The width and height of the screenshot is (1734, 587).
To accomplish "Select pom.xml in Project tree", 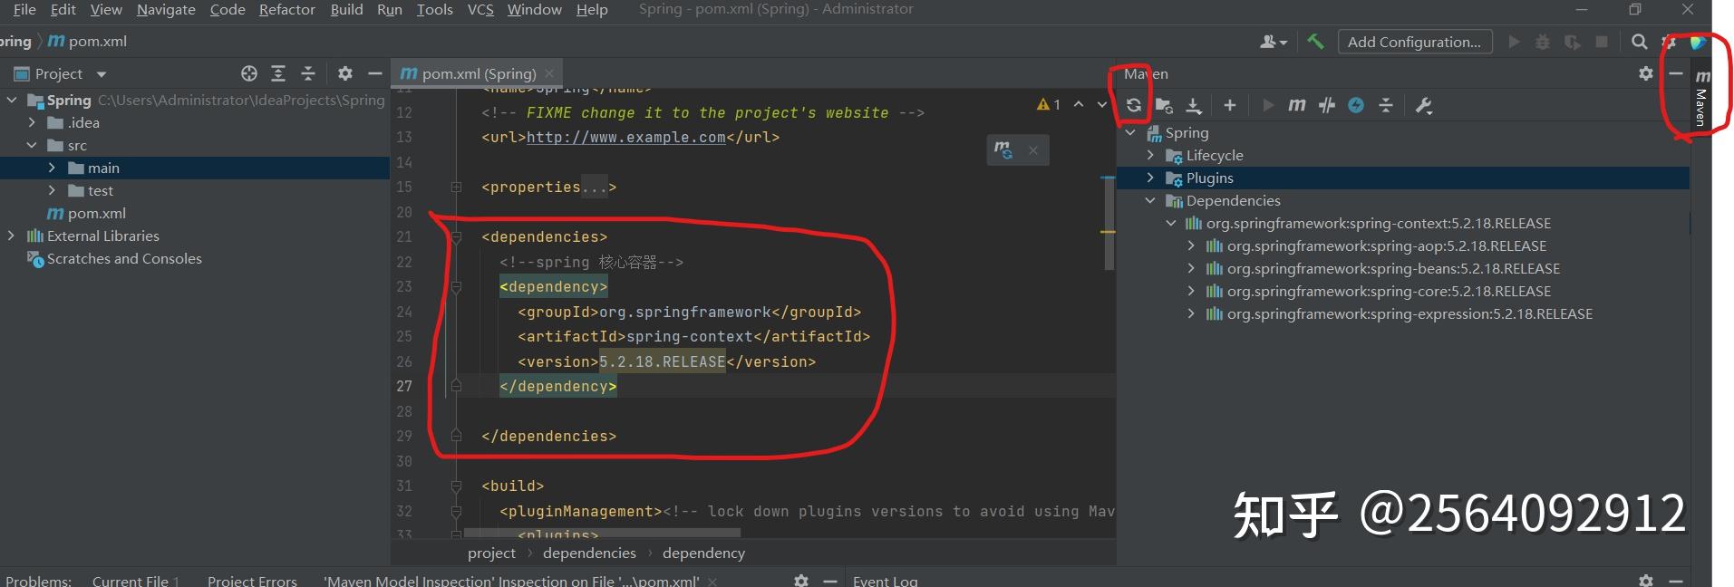I will click(x=86, y=213).
